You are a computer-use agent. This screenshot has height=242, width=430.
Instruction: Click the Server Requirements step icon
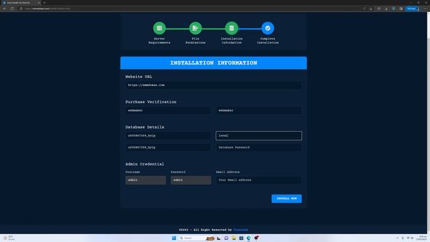[x=159, y=28]
